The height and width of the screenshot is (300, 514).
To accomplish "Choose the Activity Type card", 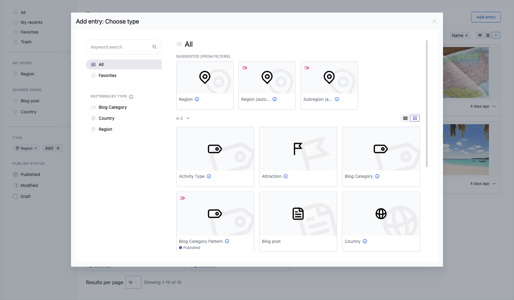I will pyautogui.click(x=215, y=157).
